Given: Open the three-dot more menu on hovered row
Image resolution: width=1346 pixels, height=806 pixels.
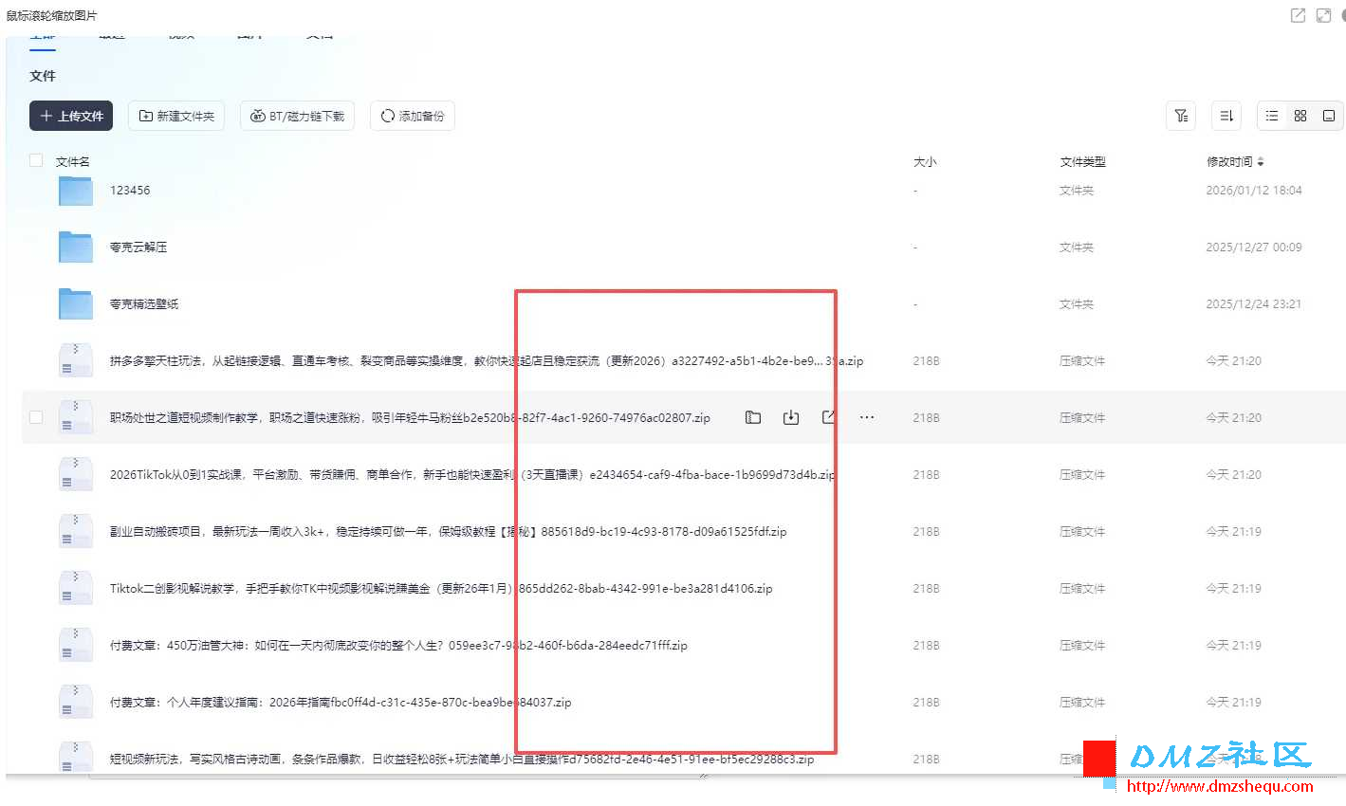Looking at the screenshot, I should [x=867, y=417].
